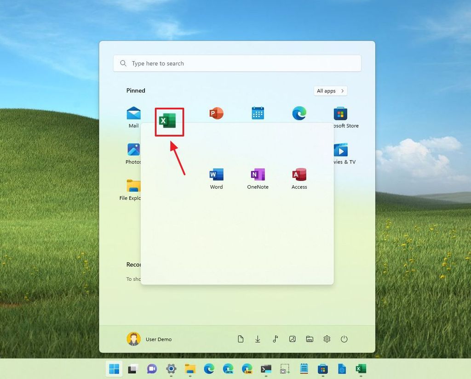Image resolution: width=471 pixels, height=379 pixels.
Task: Launch the Calendar app
Action: [257, 113]
